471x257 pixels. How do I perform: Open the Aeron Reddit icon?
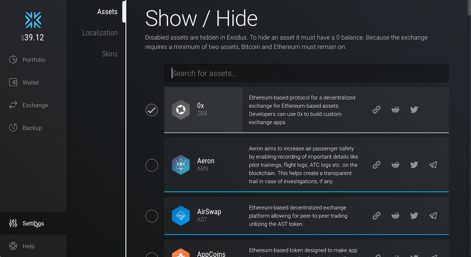395,165
